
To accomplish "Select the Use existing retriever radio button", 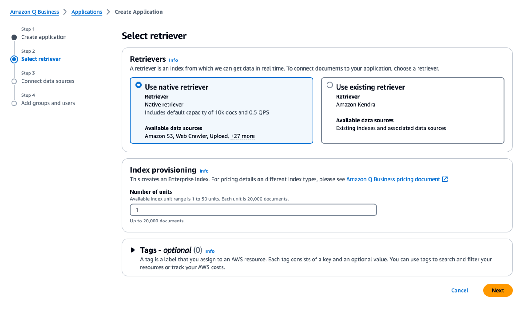I will point(330,85).
